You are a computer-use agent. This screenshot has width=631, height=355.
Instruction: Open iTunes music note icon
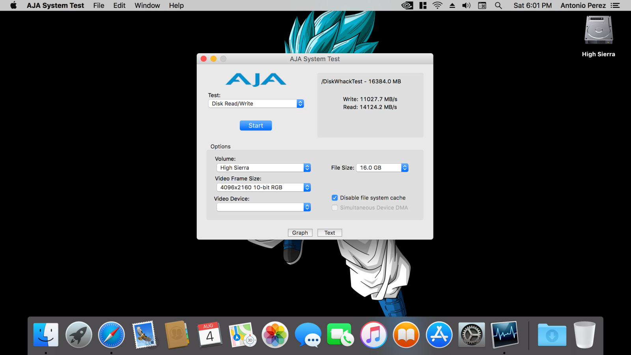373,335
